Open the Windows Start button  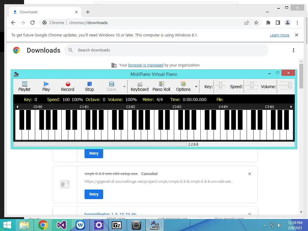[7, 225]
